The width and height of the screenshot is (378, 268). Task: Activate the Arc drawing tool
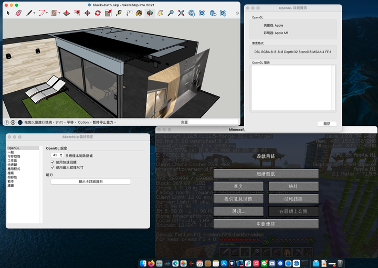tap(41, 13)
